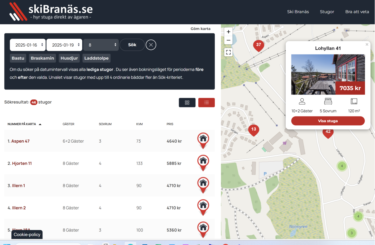Open the arrival date 2025-01-16 dropdown
This screenshot has height=245, width=375.
28,45
